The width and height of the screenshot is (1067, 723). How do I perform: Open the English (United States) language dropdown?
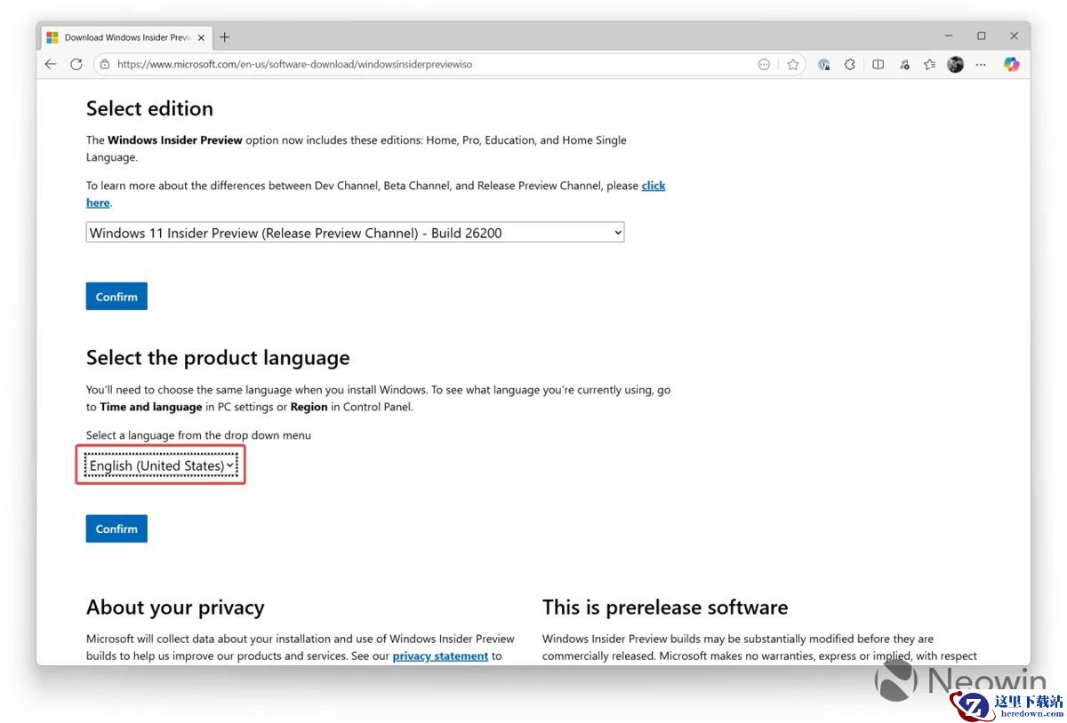tap(161, 465)
